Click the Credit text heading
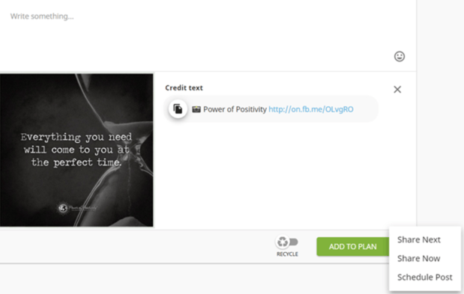The height and width of the screenshot is (294, 464). coord(184,88)
